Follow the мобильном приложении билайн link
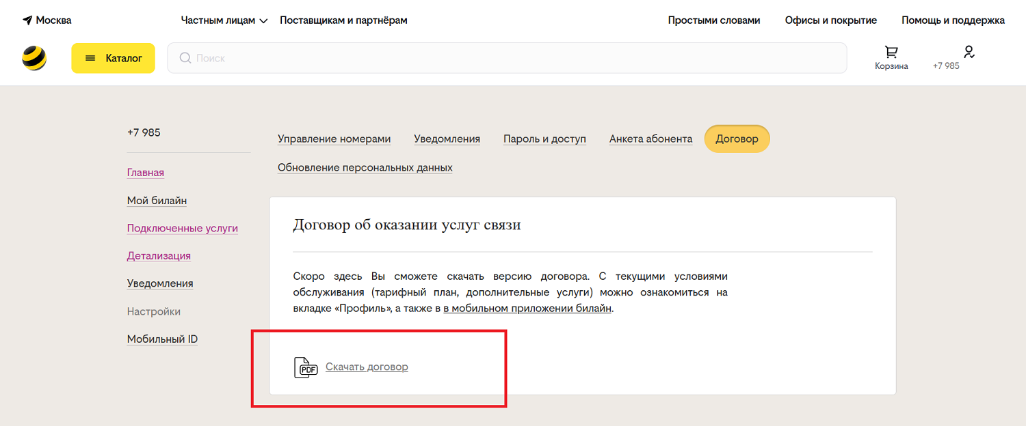1026x426 pixels. pos(527,308)
